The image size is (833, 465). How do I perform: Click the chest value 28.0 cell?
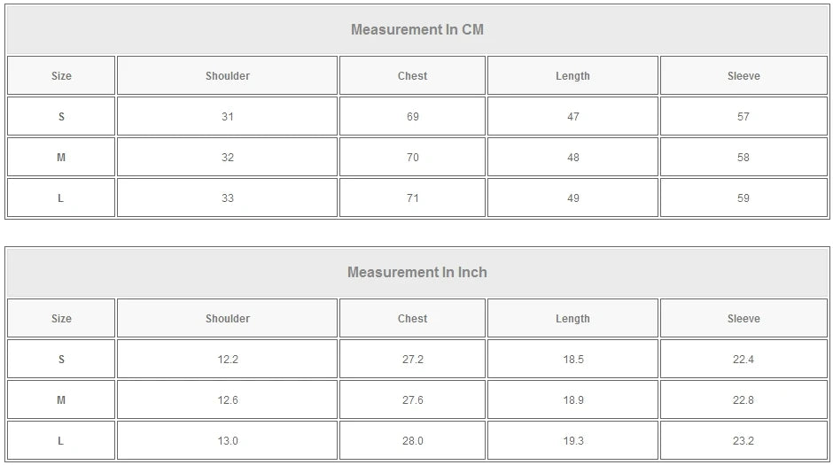[x=412, y=441]
